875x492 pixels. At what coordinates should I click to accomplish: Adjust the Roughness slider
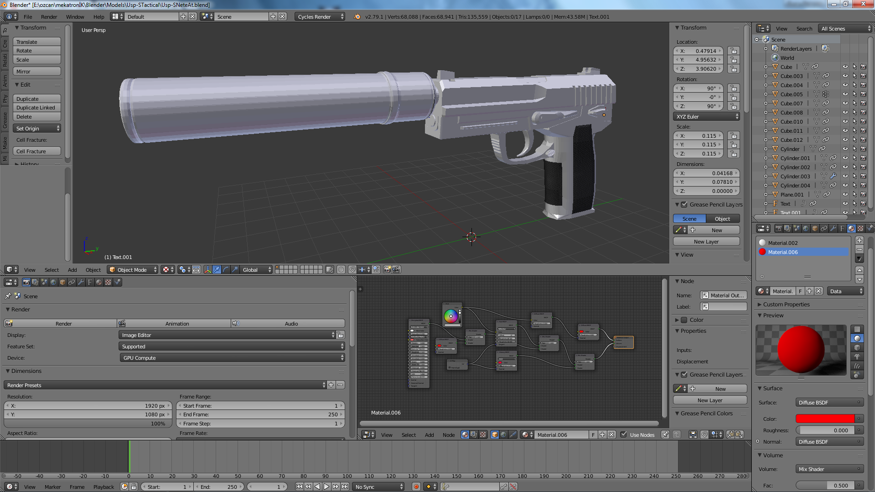[826, 430]
